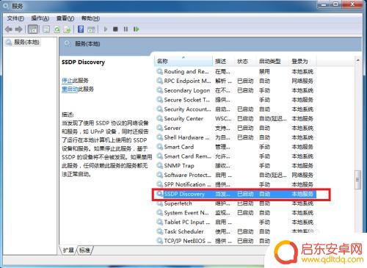Open the 操作(A) menu
Viewport: 367px width, 268px height.
(x=40, y=18)
